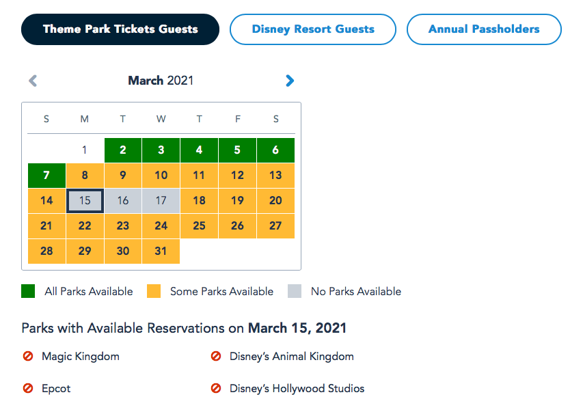
Task: Select the Theme Park Tickets Guests tab
Action: click(120, 29)
